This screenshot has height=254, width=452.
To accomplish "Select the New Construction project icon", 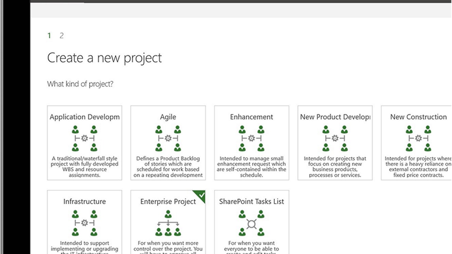I will tap(418, 138).
